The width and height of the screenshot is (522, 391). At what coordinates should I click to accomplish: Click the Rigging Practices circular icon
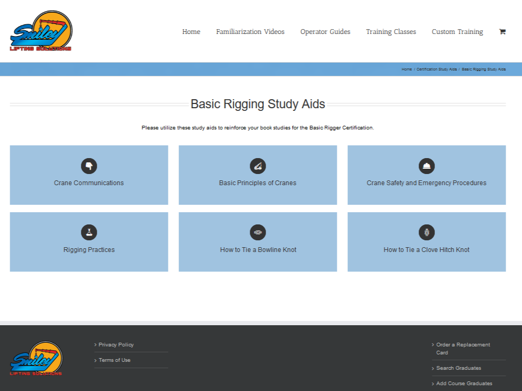89,232
